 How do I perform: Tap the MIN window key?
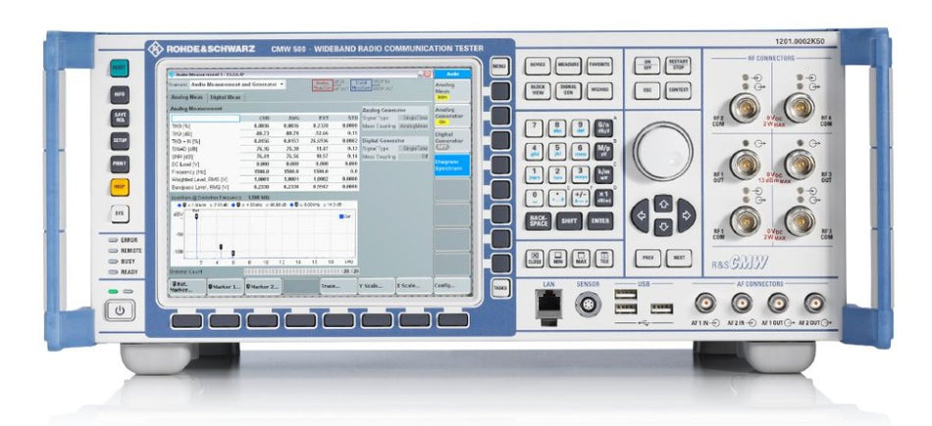tap(557, 259)
